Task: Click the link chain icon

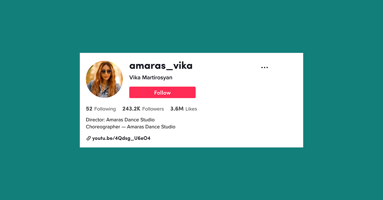Action: click(x=88, y=139)
